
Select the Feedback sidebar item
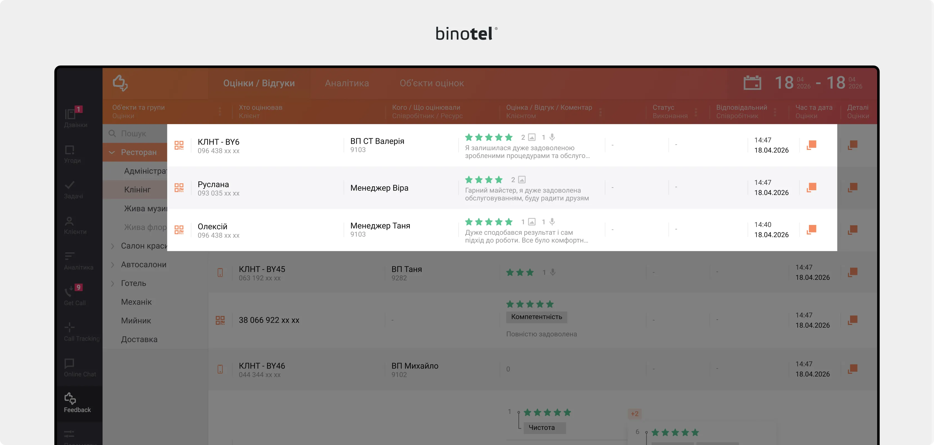point(77,402)
